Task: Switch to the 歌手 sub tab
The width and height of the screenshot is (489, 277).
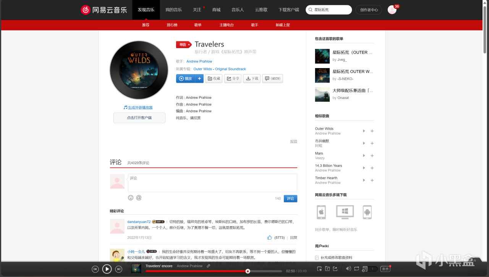Action: pyautogui.click(x=255, y=25)
